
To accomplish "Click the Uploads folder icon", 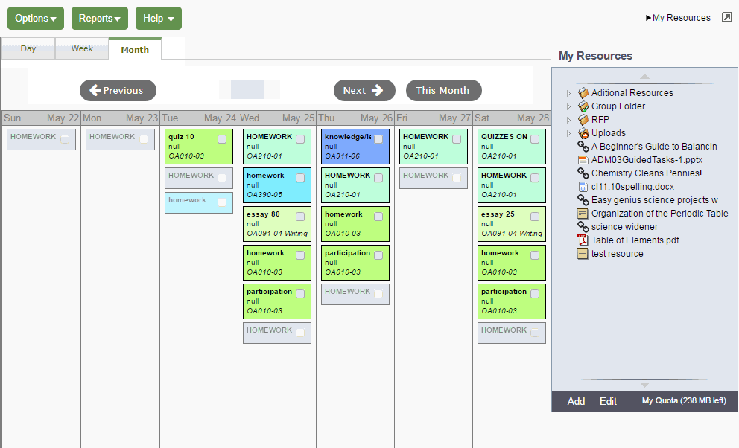I will coord(583,133).
